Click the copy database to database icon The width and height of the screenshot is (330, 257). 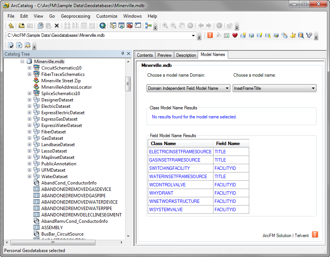[x=284, y=35]
